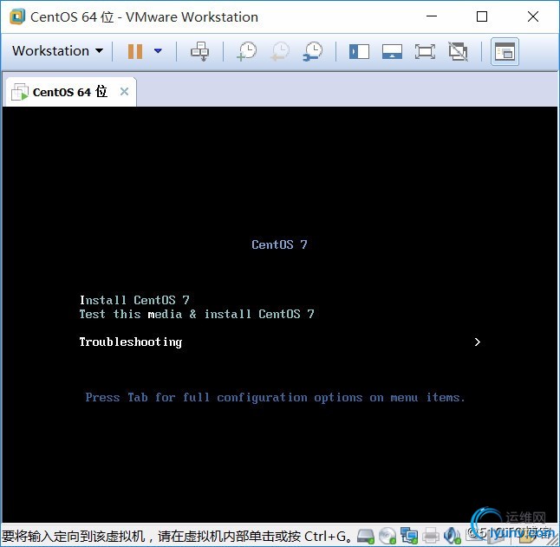Revert the virtual machine to snapshot

pos(280,51)
